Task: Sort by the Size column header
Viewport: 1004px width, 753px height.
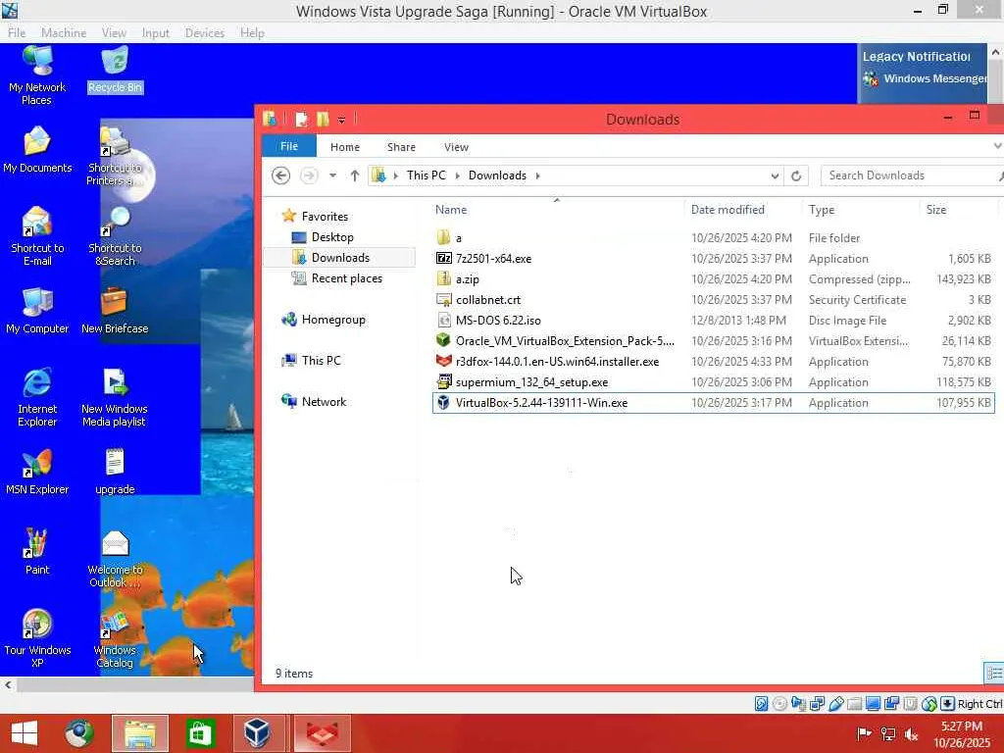Action: coord(936,210)
